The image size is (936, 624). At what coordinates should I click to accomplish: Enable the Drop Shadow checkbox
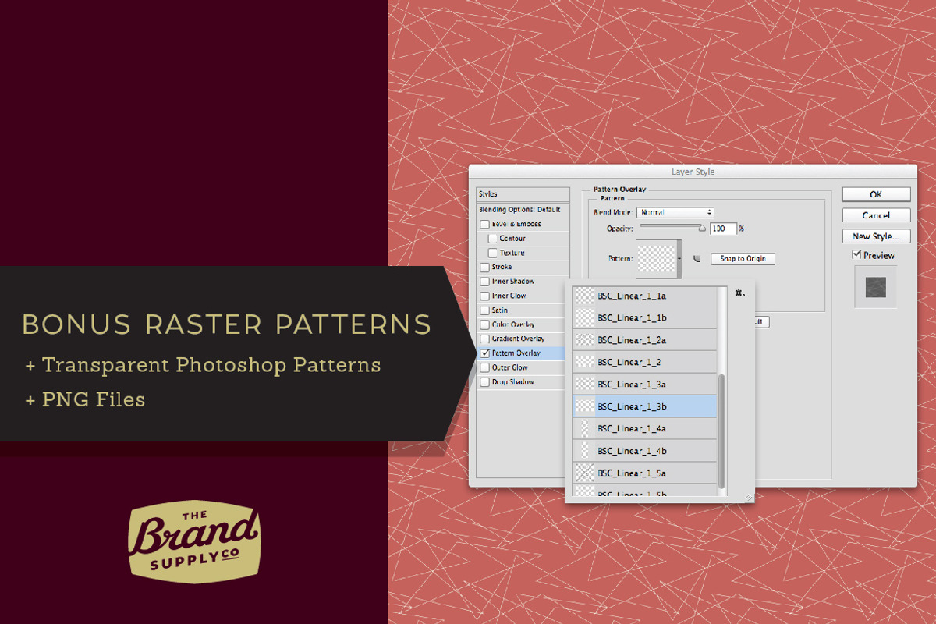click(x=484, y=382)
